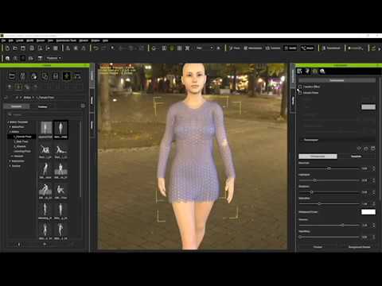Image resolution: width=382 pixels, height=286 pixels.
Task: Collapse the Motion Template root tree node
Action: 8,122
